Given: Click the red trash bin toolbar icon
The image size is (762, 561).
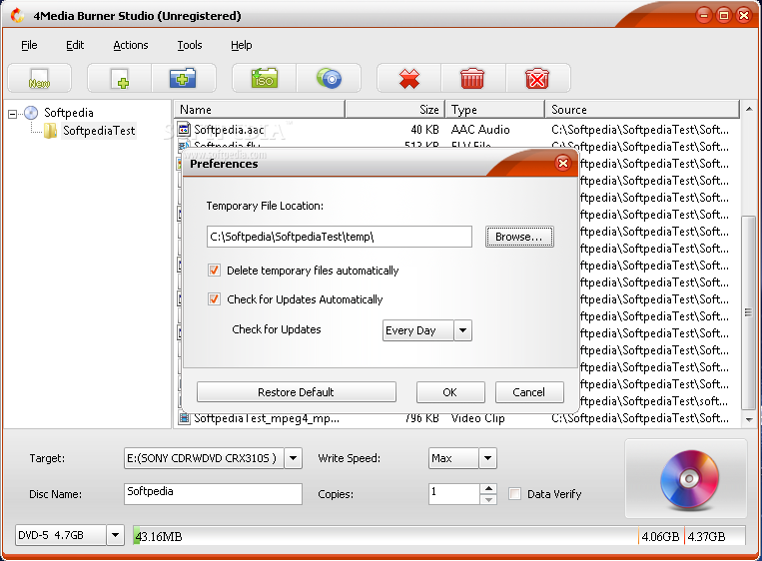Looking at the screenshot, I should (x=472, y=78).
